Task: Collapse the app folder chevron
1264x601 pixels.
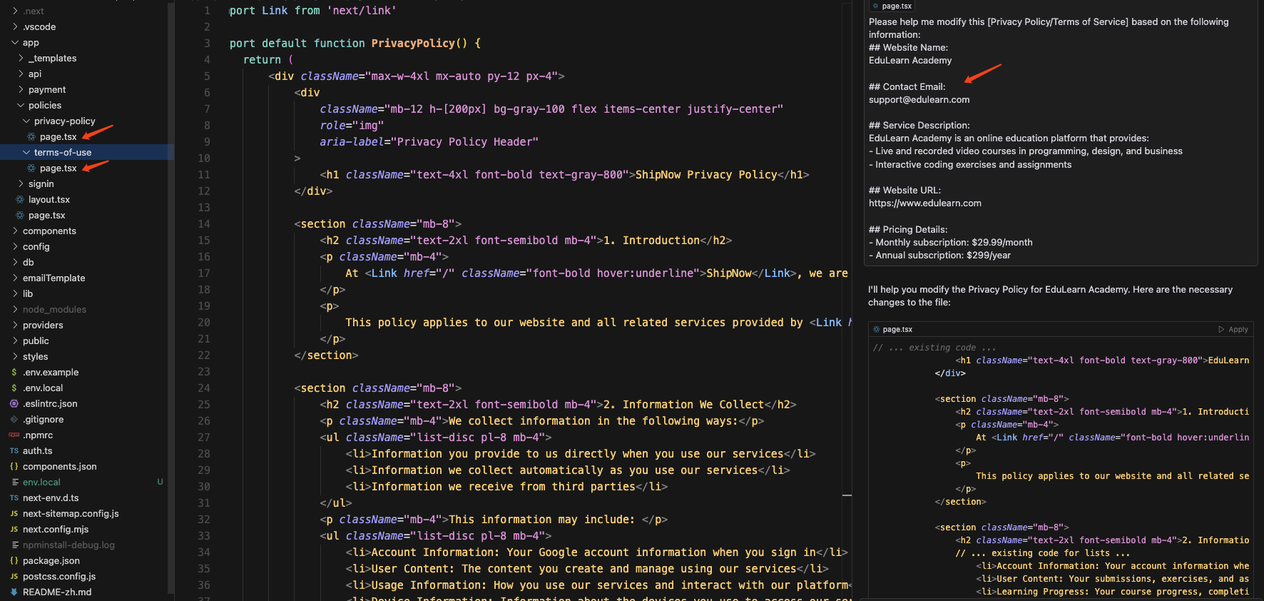Action: click(x=15, y=42)
